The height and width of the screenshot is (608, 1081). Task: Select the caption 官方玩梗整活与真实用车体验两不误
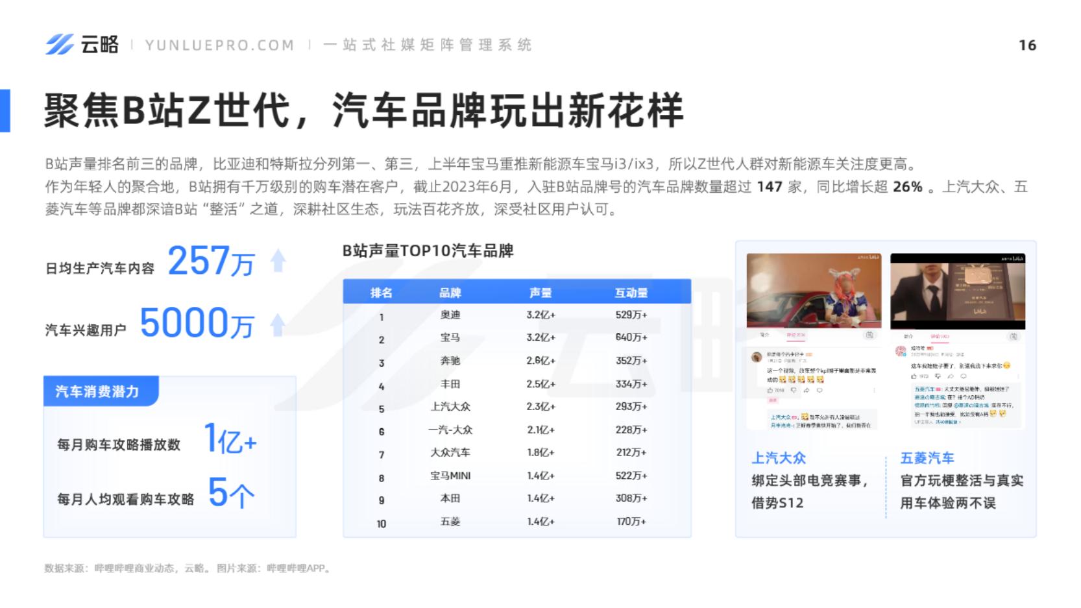(x=962, y=491)
